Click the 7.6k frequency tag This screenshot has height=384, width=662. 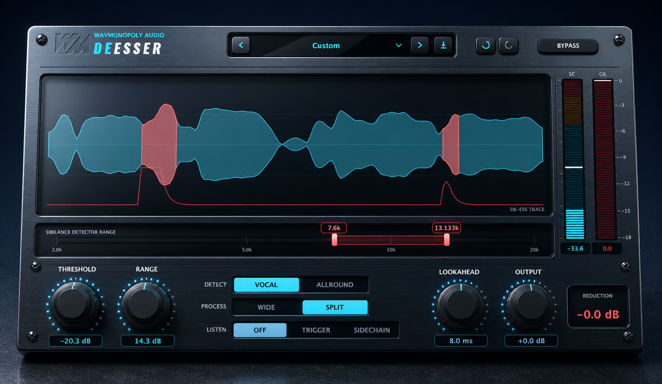point(334,227)
